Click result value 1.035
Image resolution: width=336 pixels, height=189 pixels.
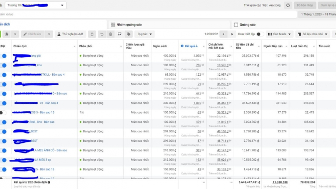point(197,103)
